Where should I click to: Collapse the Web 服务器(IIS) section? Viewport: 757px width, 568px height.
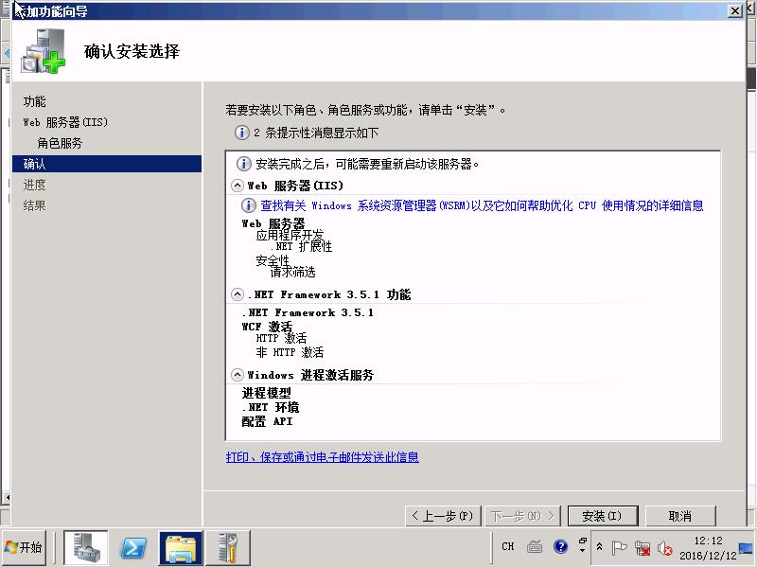[238, 186]
